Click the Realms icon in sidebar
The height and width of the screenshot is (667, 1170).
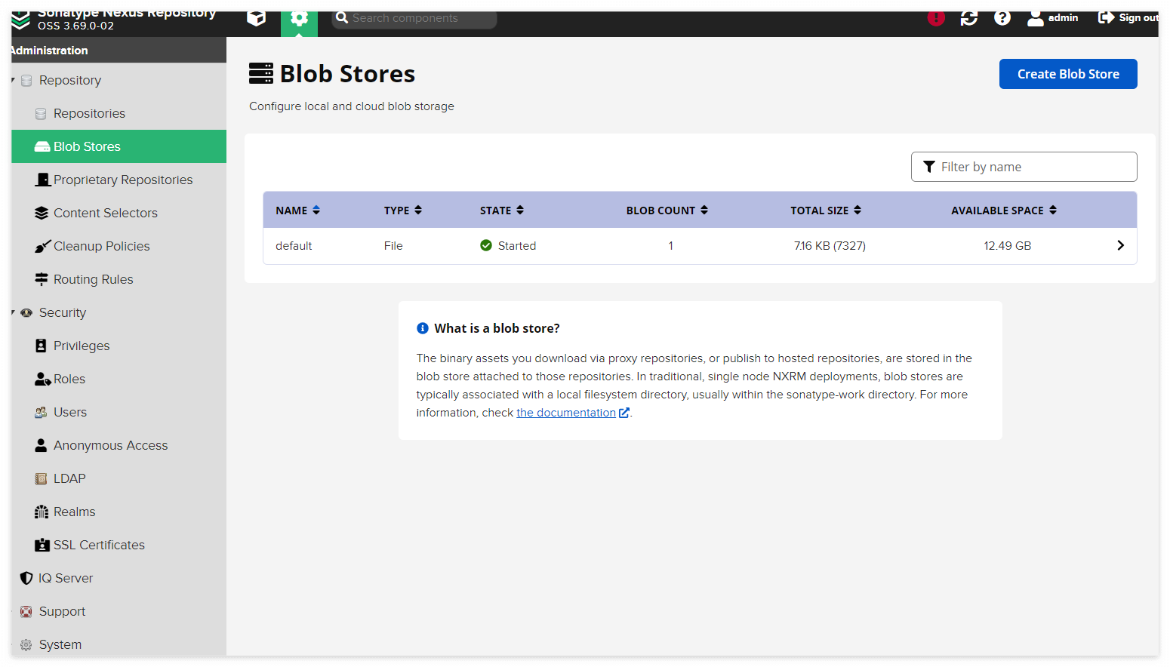point(42,512)
